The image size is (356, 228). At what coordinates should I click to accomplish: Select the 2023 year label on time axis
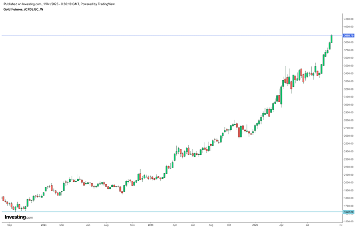(43, 224)
